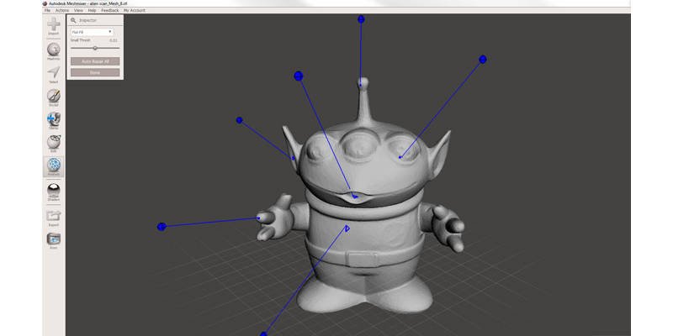Open the Import tool
Screen dimensions: 673x336
pyautogui.click(x=54, y=26)
